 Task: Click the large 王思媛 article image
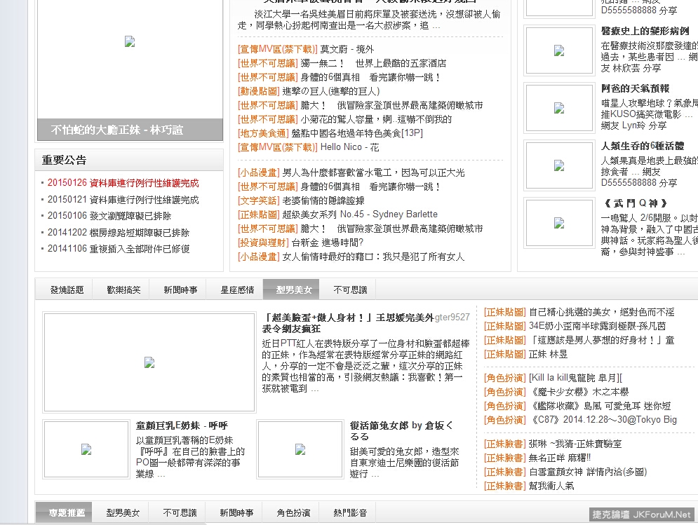[149, 362]
